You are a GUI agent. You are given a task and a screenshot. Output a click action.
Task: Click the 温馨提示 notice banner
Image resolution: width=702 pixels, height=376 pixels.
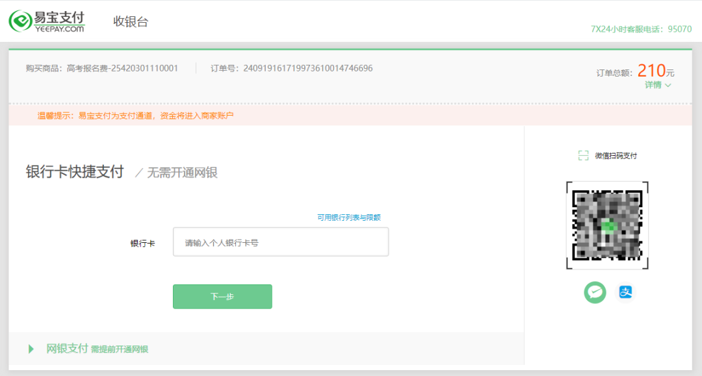click(135, 116)
